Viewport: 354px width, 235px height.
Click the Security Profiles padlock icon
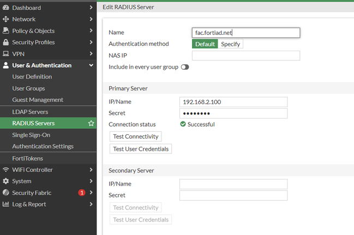(6, 42)
